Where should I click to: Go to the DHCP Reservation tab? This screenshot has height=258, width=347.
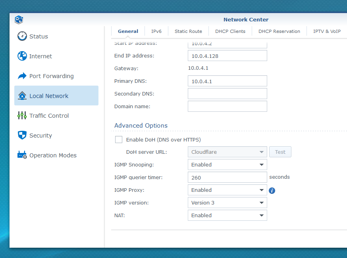(279, 31)
